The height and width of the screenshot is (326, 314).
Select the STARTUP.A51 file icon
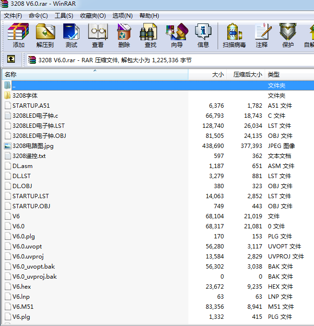pos(8,106)
